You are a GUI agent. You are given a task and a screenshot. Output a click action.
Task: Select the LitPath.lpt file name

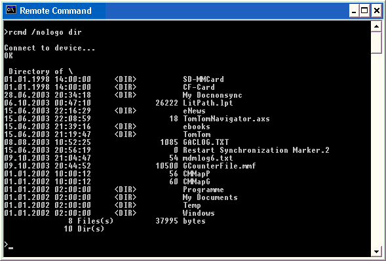(208, 103)
